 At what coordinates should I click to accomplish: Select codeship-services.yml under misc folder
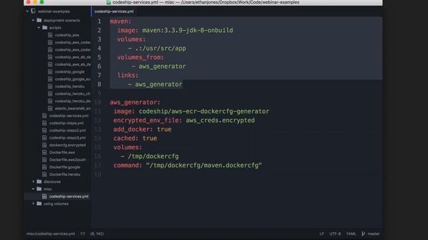pos(69,196)
